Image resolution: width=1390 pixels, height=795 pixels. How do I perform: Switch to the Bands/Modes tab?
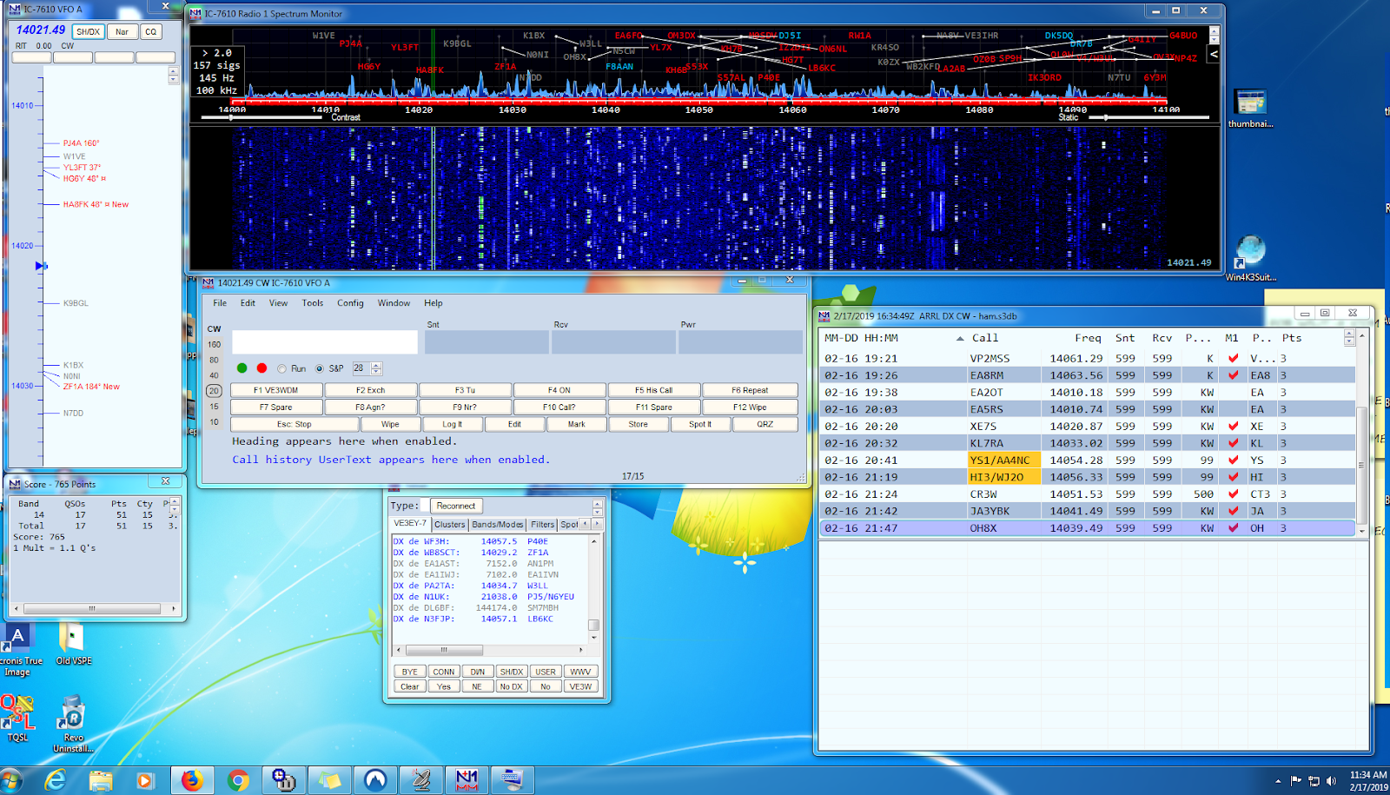(x=497, y=525)
